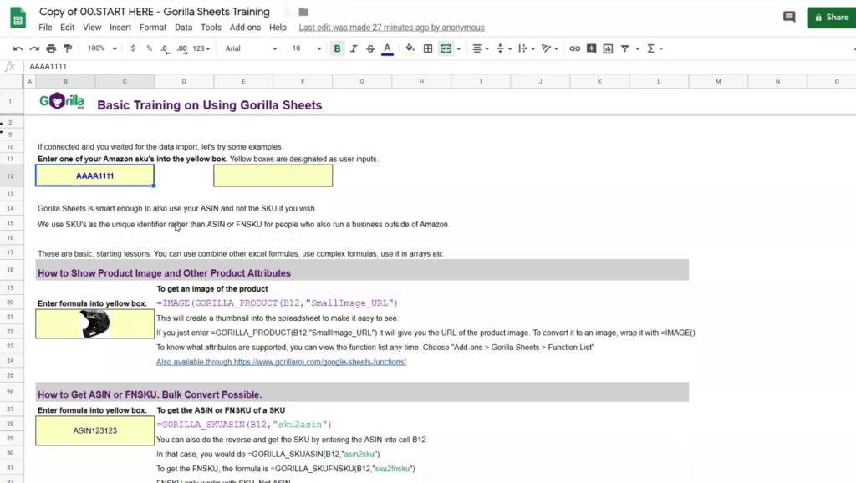Open the Insert menu
Screen dimensions: 856x483
120,28
